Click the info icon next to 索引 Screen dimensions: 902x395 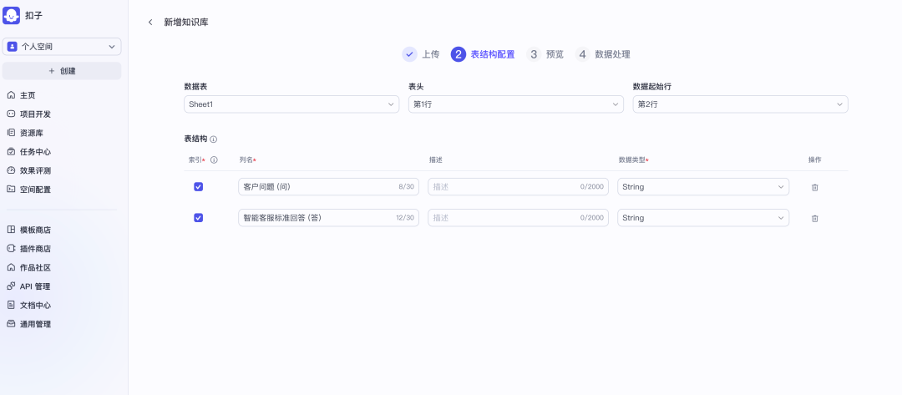(x=214, y=160)
